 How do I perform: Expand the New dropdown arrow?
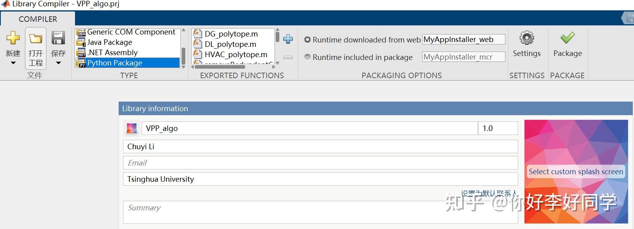click(13, 63)
